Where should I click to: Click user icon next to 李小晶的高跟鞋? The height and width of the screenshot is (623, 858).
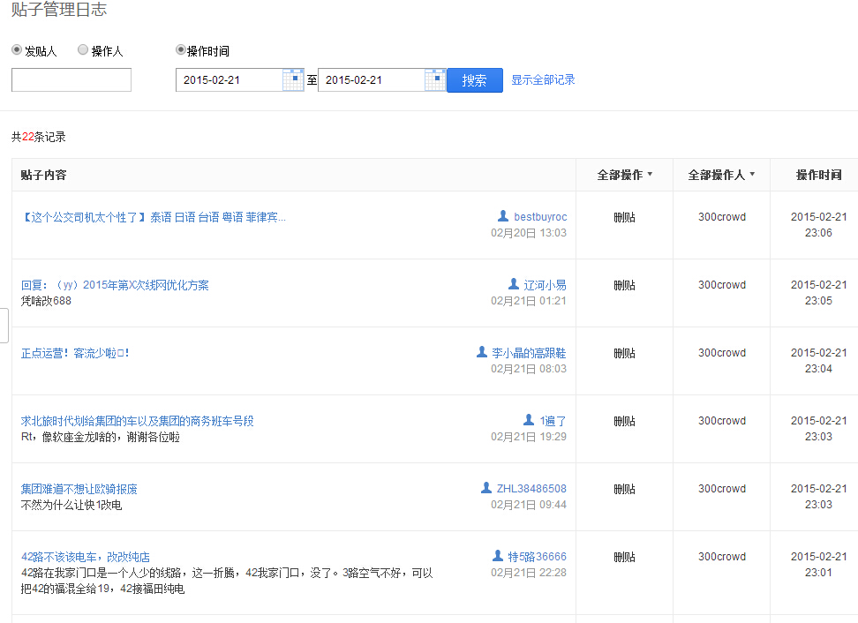tap(482, 352)
